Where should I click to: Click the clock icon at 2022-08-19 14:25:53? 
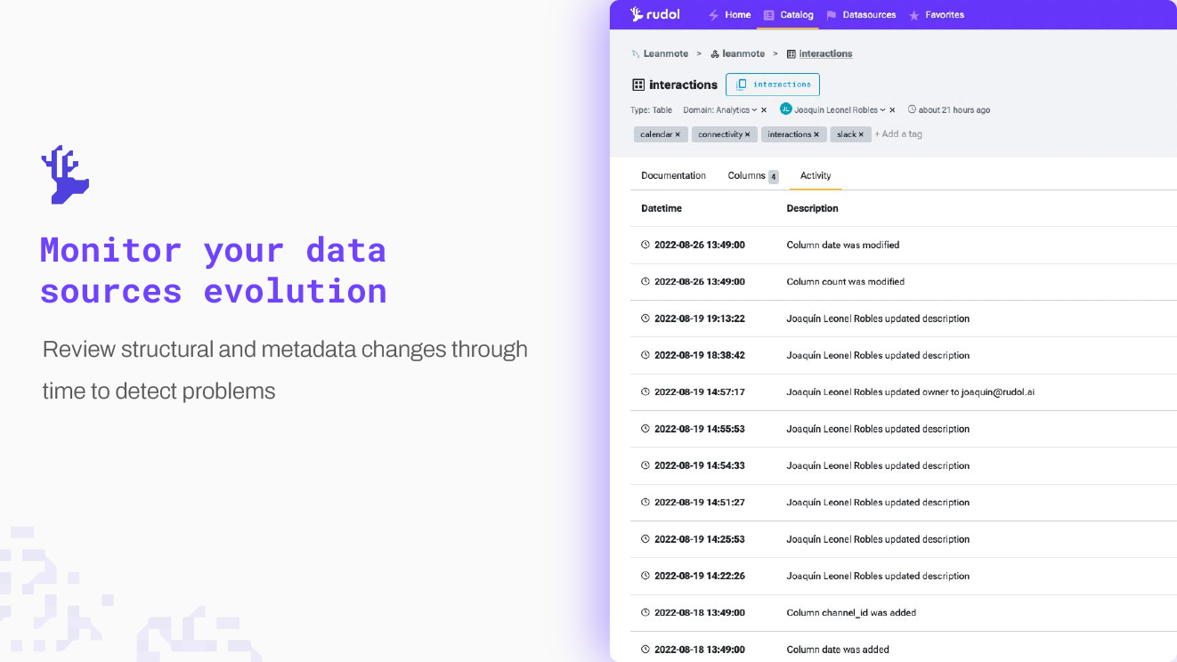[645, 539]
